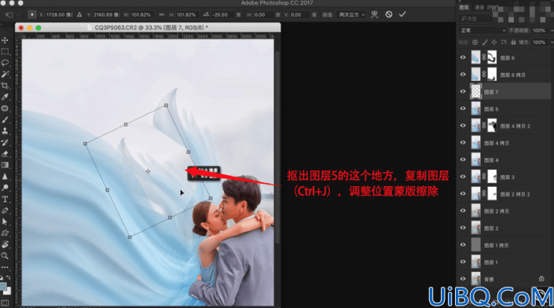Switch to the 通道 tab

(479, 7)
